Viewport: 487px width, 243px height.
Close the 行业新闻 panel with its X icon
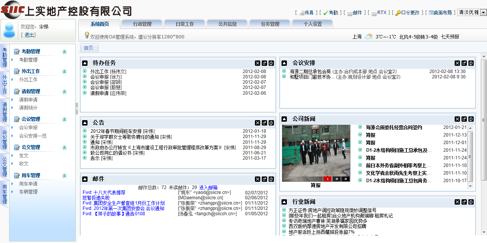click(457, 202)
